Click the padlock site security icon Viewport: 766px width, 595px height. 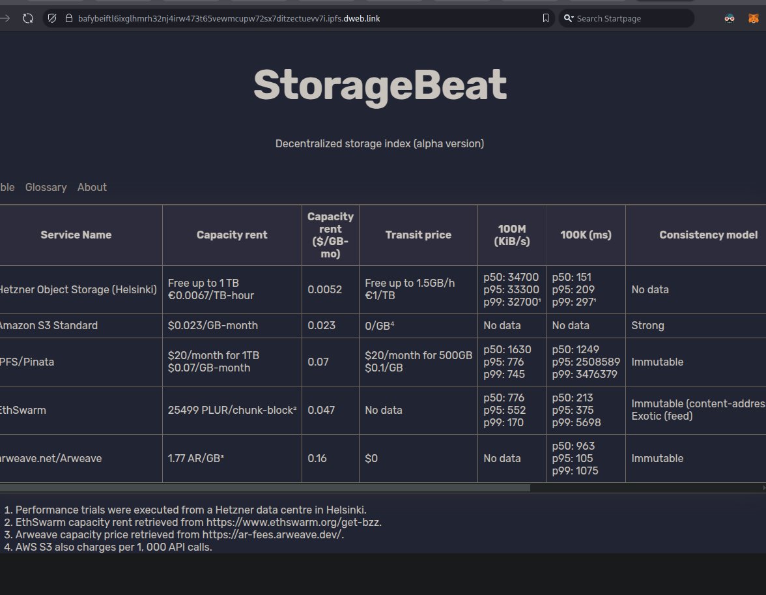coord(69,19)
